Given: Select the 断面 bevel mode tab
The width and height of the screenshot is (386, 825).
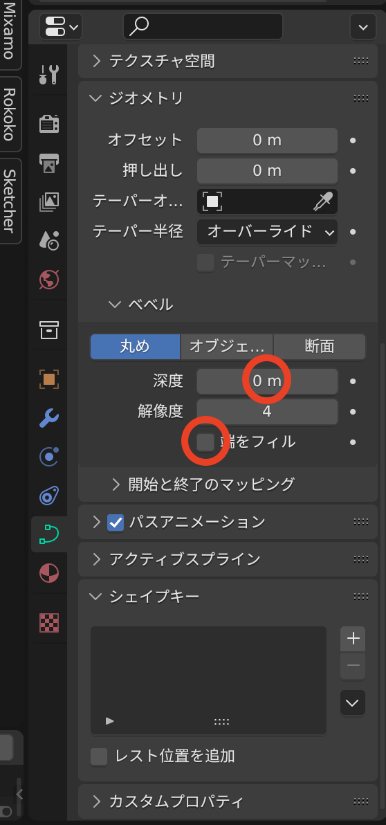Looking at the screenshot, I should (x=319, y=347).
